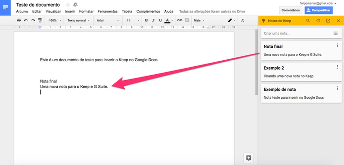
Task: Close the Notas do Keep panel
Action: coord(338,21)
